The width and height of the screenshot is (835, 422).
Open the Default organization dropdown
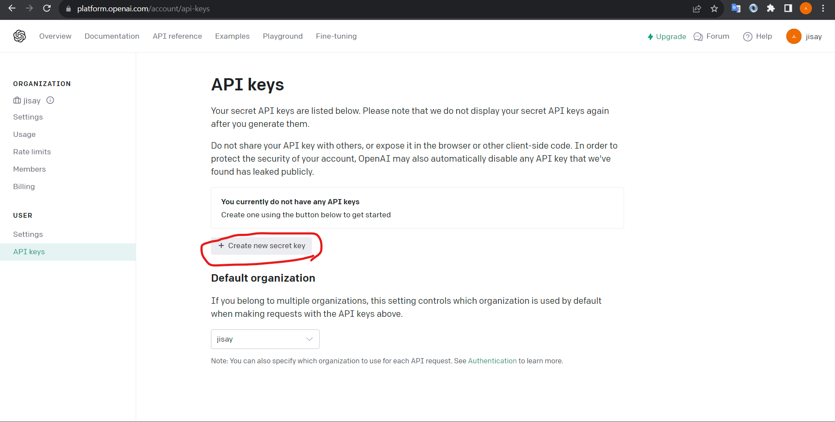[265, 339]
